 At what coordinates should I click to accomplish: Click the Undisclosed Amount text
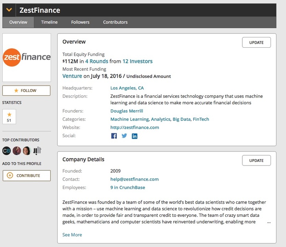point(149,76)
